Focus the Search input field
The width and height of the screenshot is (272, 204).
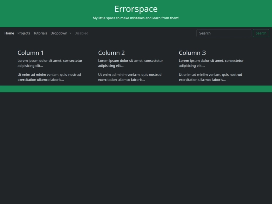click(x=224, y=33)
